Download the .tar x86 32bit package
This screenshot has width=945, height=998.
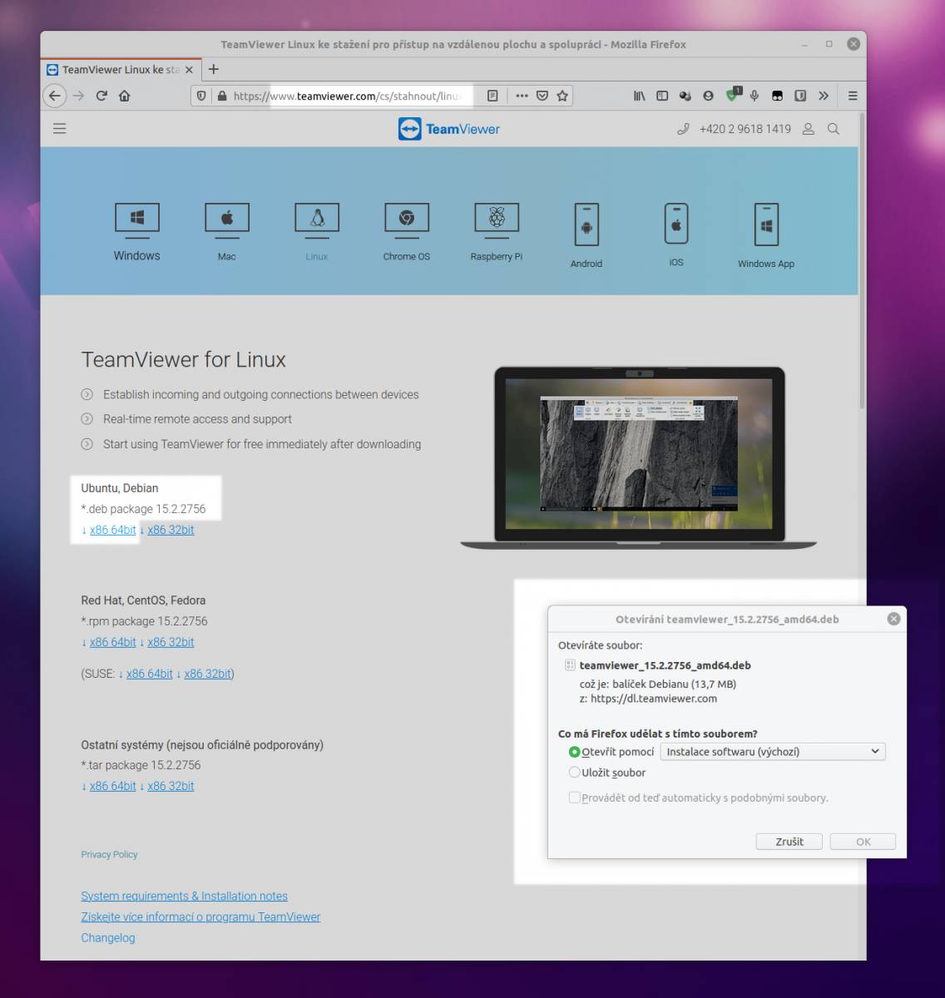(171, 786)
